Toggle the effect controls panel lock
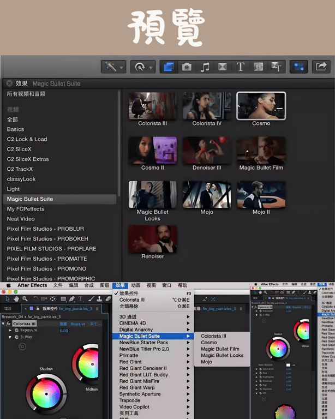The width and height of the screenshot is (335, 419). [x=38, y=308]
